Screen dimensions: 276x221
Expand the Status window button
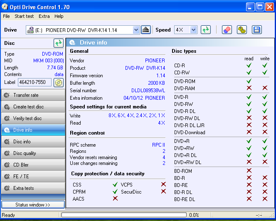coord(33,205)
